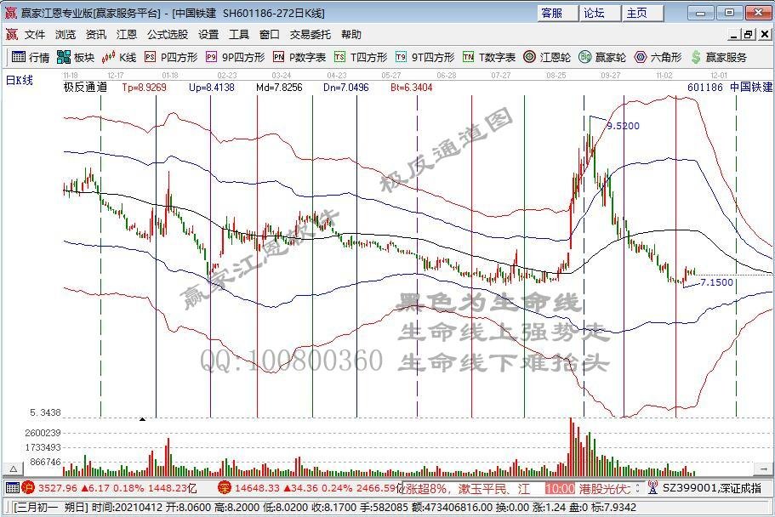
Task: Open the T数字表 tool
Action: coord(489,57)
